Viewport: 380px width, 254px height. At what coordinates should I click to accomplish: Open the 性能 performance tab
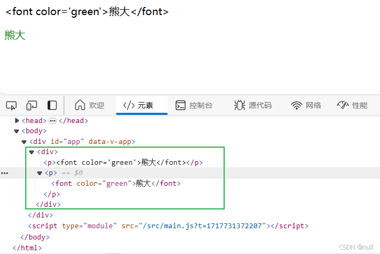[352, 105]
